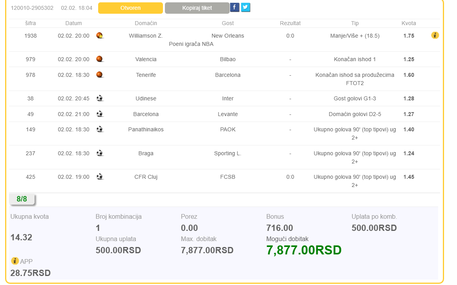Click odds value 1.28
The height and width of the screenshot is (285, 457).
click(x=409, y=99)
